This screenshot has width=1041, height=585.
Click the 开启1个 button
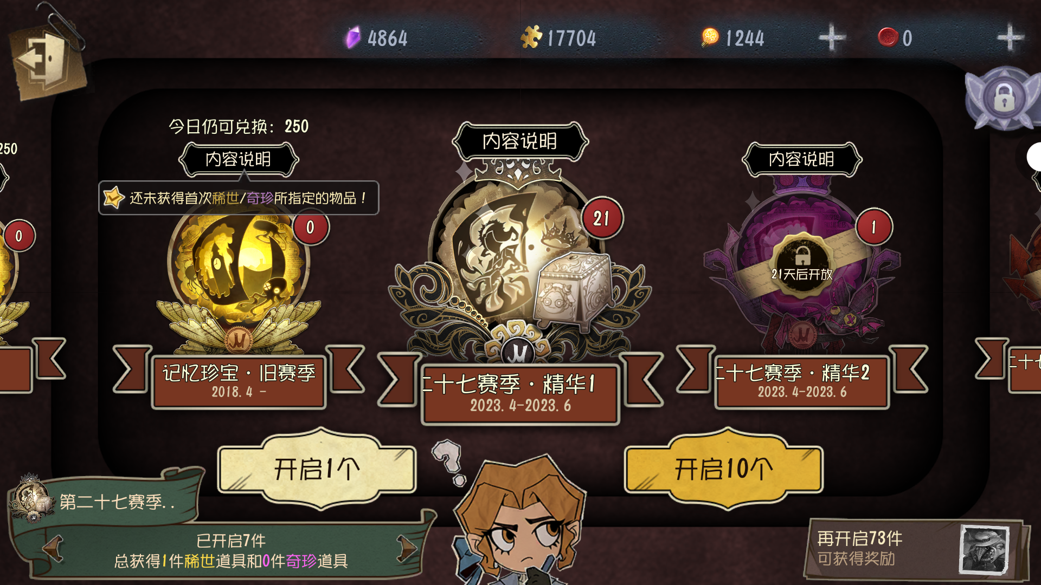point(317,469)
